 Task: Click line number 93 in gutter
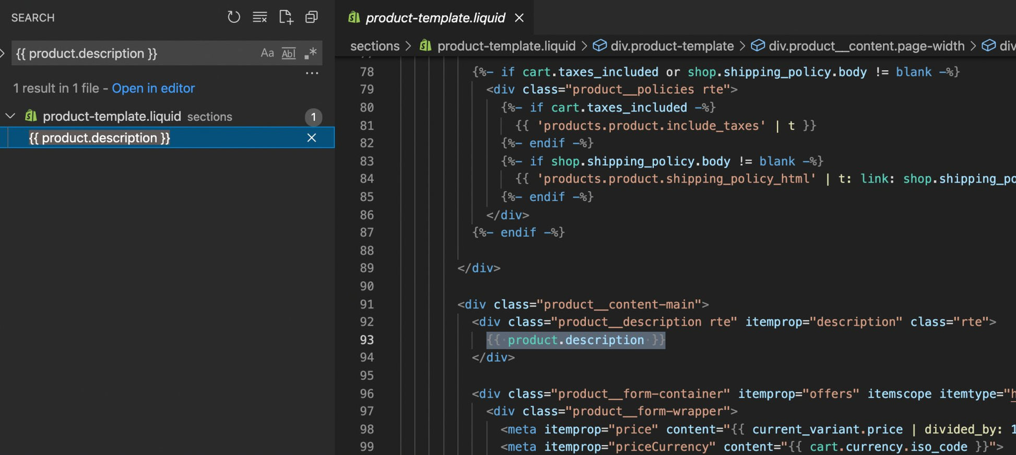(x=367, y=340)
